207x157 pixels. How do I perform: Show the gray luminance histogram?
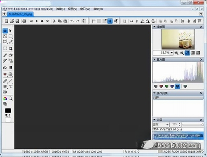click(x=156, y=86)
